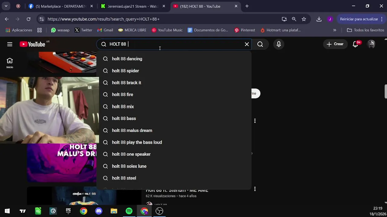Expand hidden bookmarks chevron

click(335, 30)
